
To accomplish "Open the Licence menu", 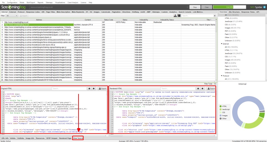I will tap(84, 3).
